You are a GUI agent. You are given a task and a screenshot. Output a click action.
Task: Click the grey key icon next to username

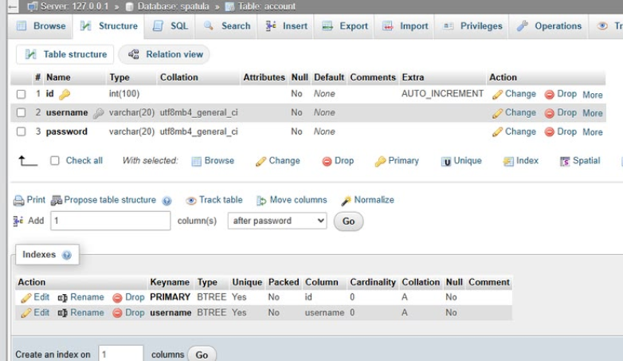pos(98,113)
